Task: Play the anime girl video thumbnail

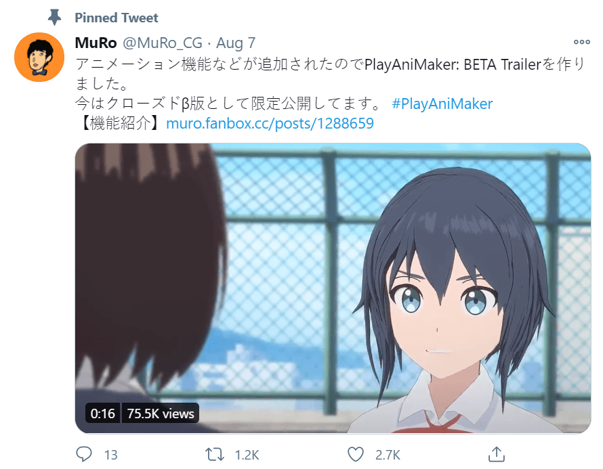Action: tap(333, 288)
